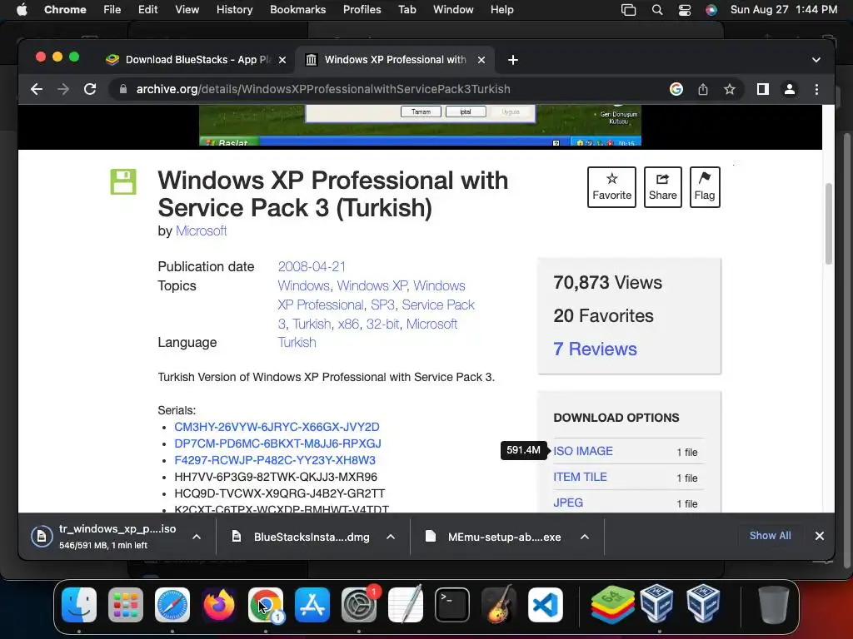
Task: Open Terminal from the Dock
Action: click(x=452, y=605)
